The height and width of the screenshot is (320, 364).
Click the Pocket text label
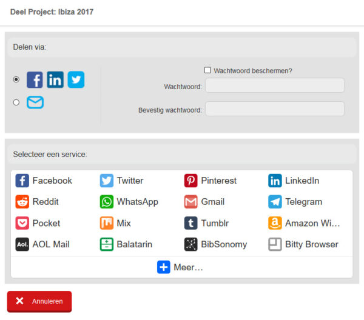(x=46, y=223)
